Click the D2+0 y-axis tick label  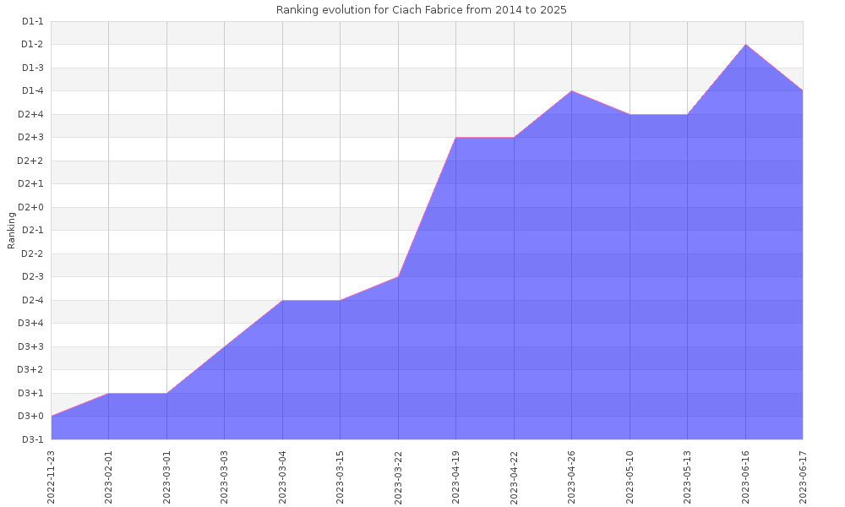[x=31, y=207]
